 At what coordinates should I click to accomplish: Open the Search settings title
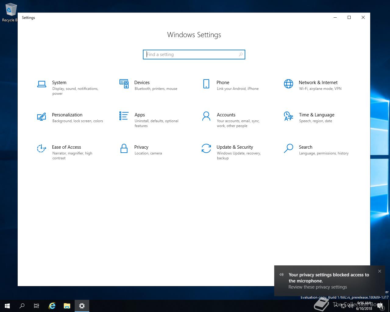point(306,147)
